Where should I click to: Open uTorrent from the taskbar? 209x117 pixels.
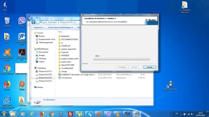[80, 114]
